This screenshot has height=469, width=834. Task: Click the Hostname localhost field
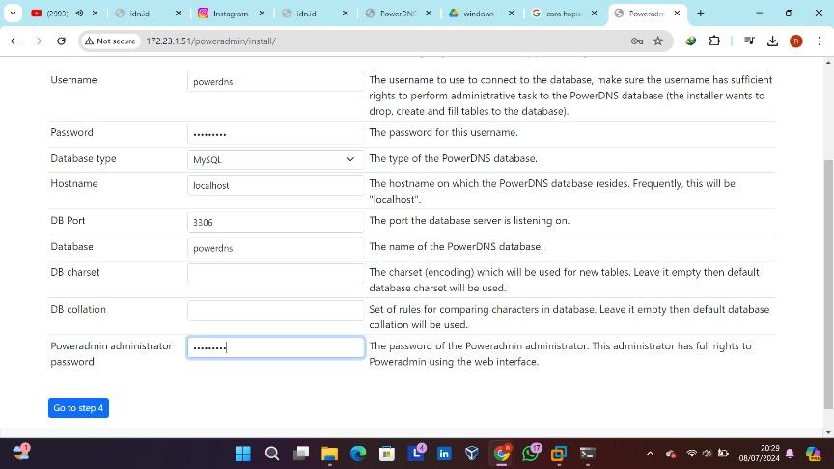[x=275, y=185]
